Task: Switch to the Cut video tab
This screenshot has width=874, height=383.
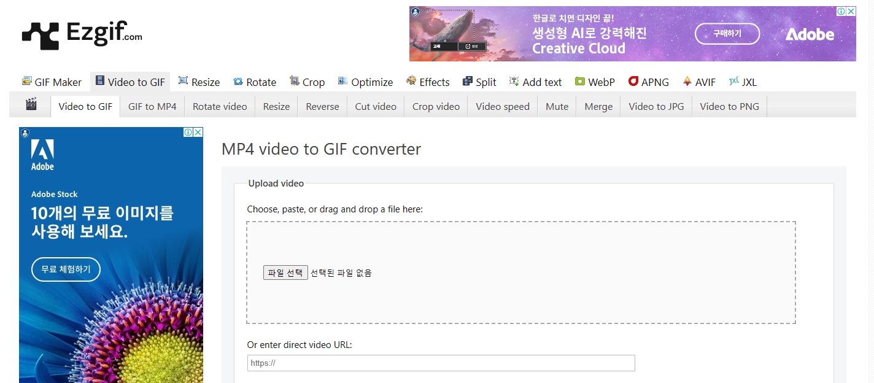Action: (376, 106)
